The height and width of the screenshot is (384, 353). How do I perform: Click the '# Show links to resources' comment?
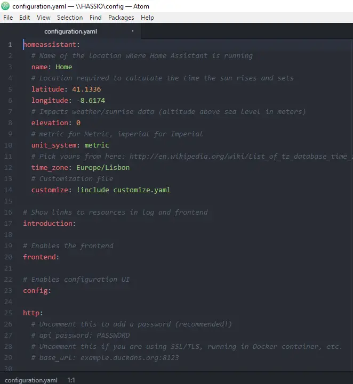coord(116,213)
